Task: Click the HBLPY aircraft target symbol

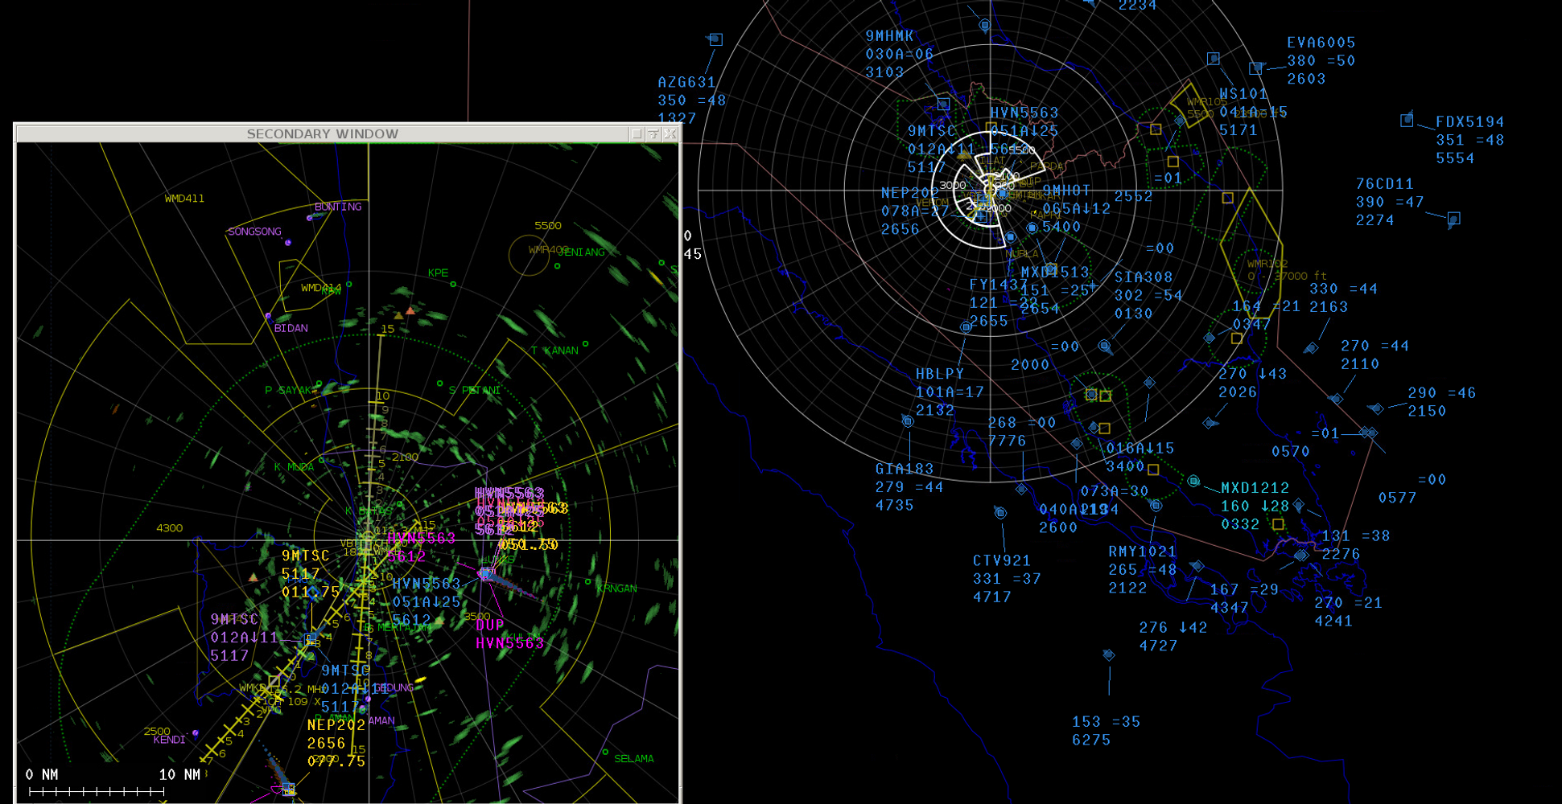Action: (x=966, y=327)
